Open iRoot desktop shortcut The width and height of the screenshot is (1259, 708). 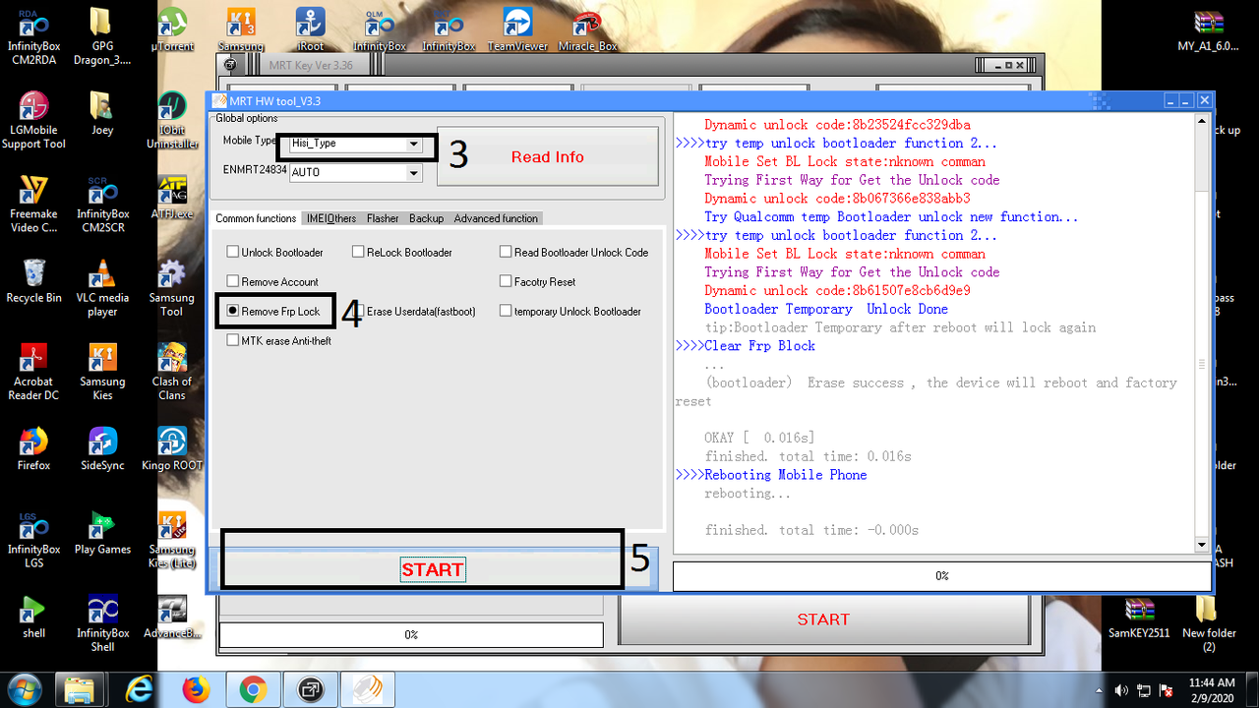311,29
